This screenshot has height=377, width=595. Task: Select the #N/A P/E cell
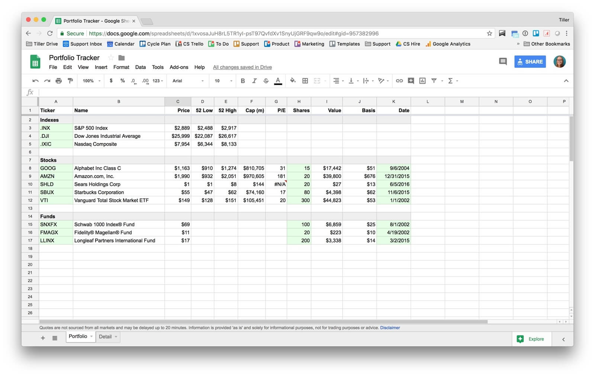point(276,184)
